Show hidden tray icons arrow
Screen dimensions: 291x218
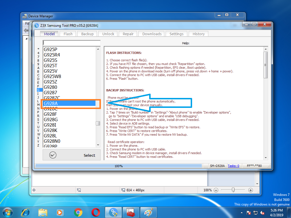[x=242, y=213]
